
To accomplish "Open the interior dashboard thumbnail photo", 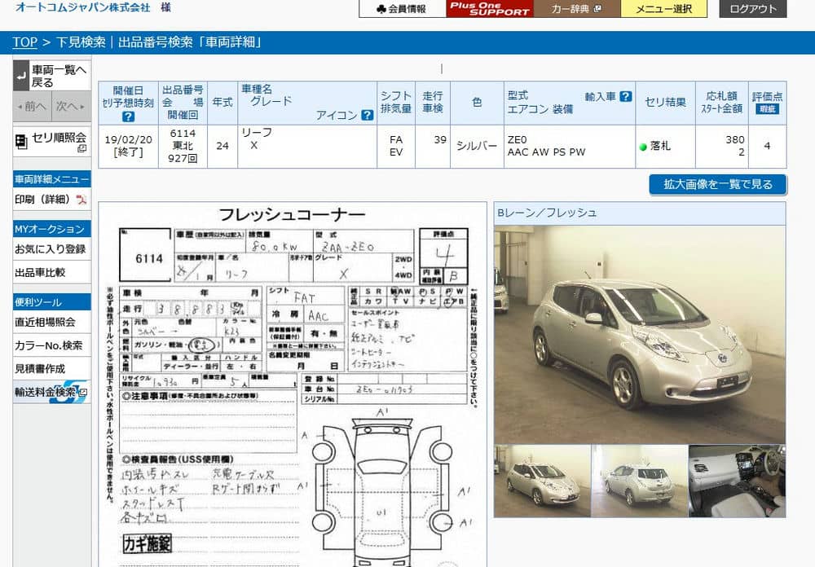I will tap(737, 481).
